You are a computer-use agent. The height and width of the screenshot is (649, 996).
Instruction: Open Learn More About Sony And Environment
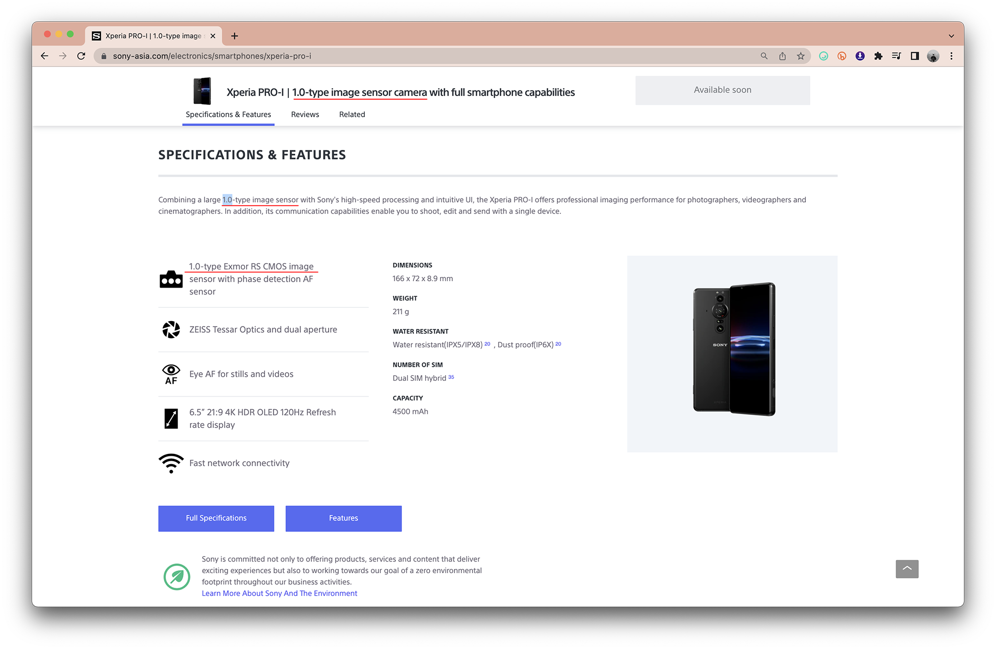(279, 593)
